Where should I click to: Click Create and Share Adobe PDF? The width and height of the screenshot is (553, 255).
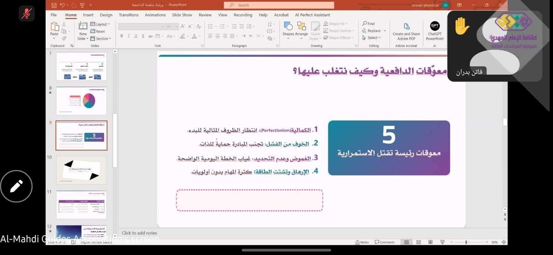tap(406, 31)
